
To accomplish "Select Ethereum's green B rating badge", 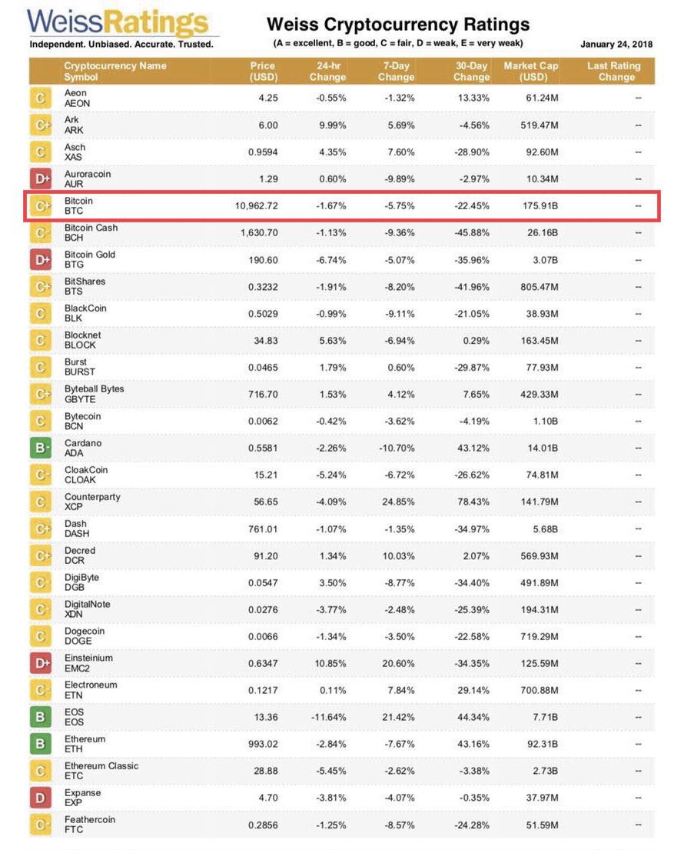I will [41, 744].
